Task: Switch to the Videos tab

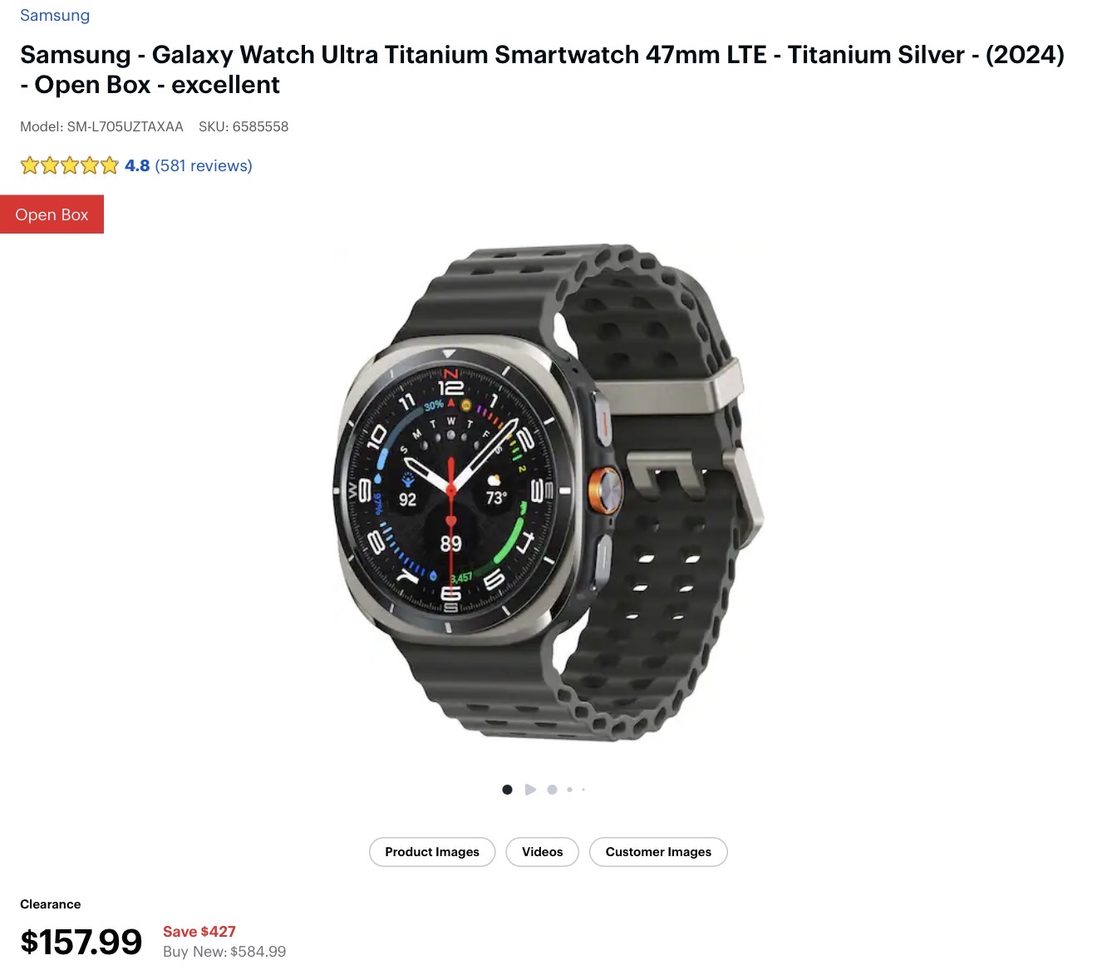Action: pos(543,852)
